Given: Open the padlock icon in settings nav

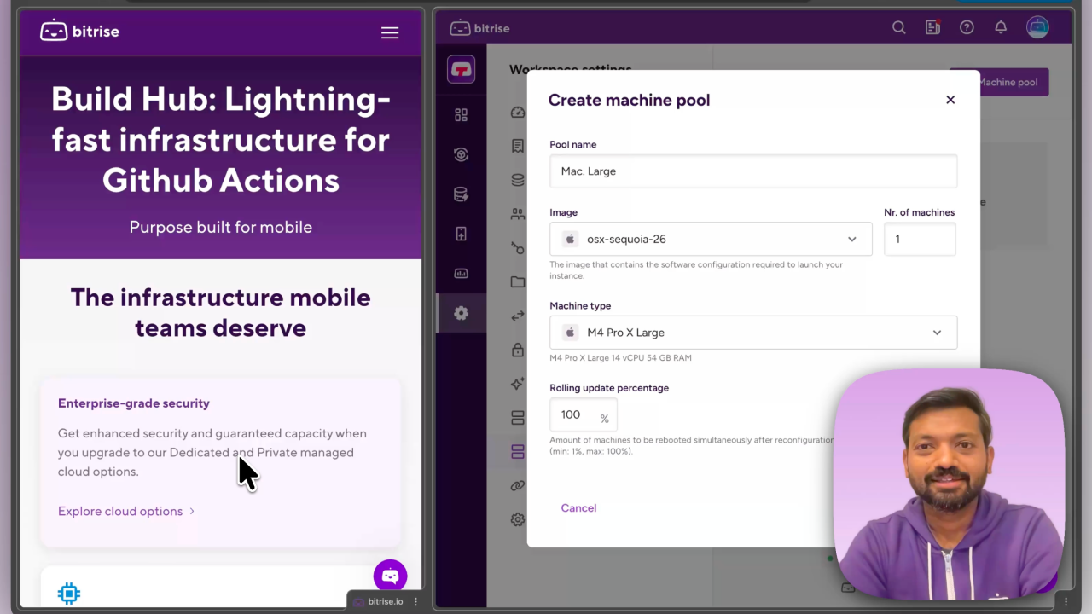Looking at the screenshot, I should click(x=518, y=350).
